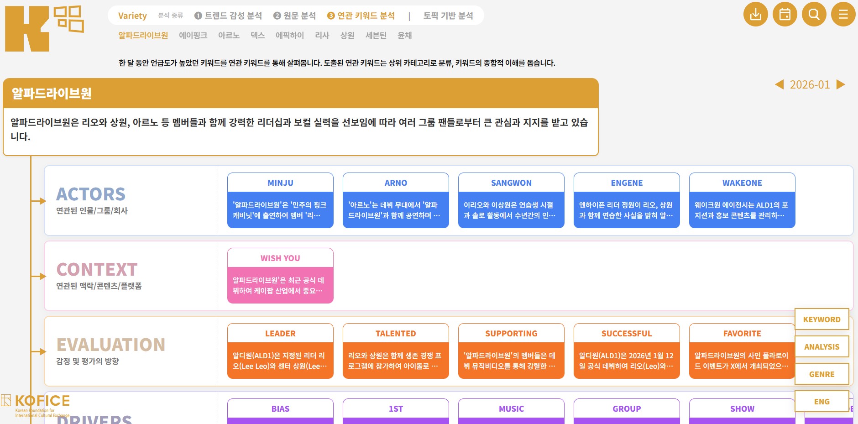Click the search magnifier icon
The height and width of the screenshot is (424, 858).
(814, 14)
